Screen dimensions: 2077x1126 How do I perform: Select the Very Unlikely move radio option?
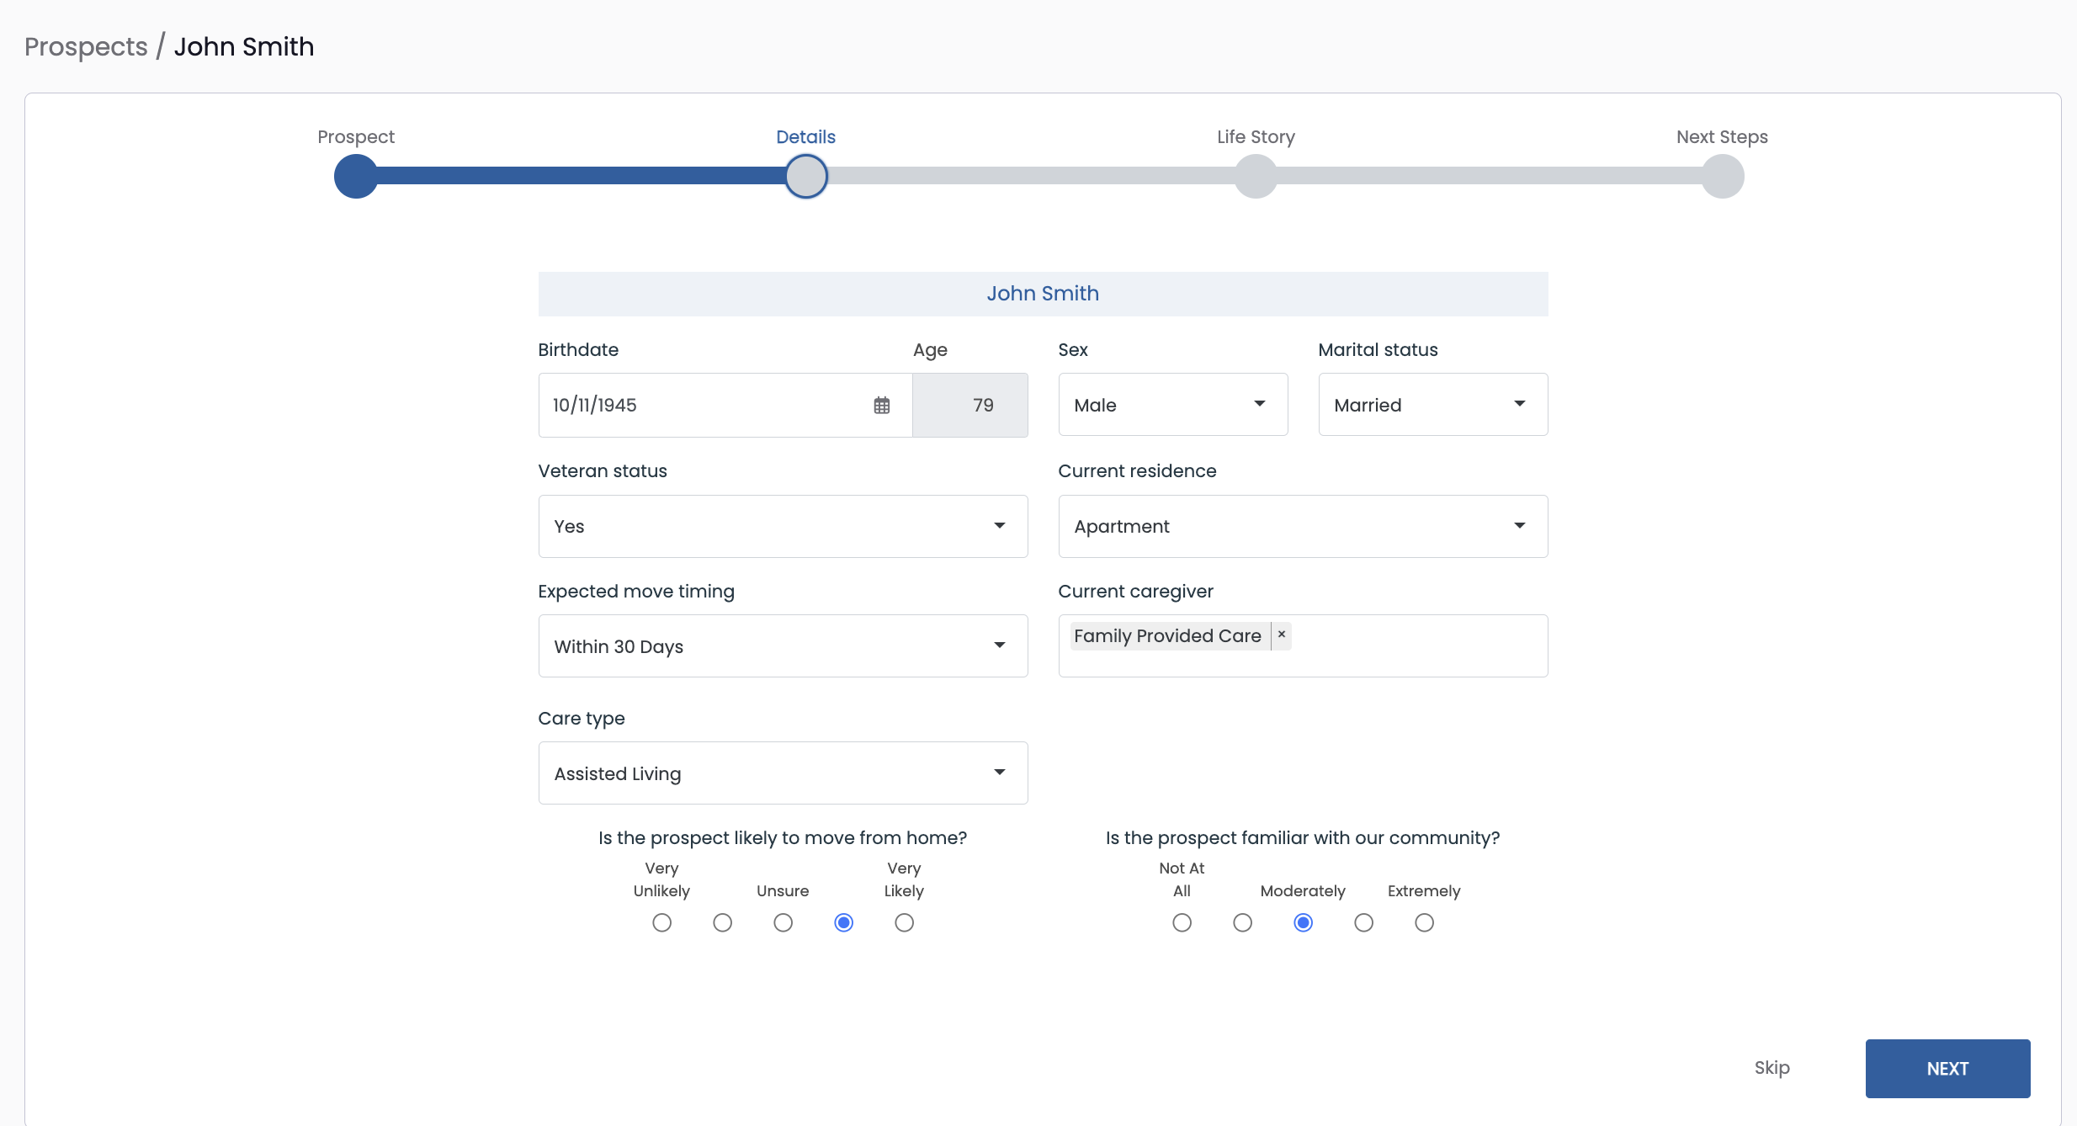[661, 923]
